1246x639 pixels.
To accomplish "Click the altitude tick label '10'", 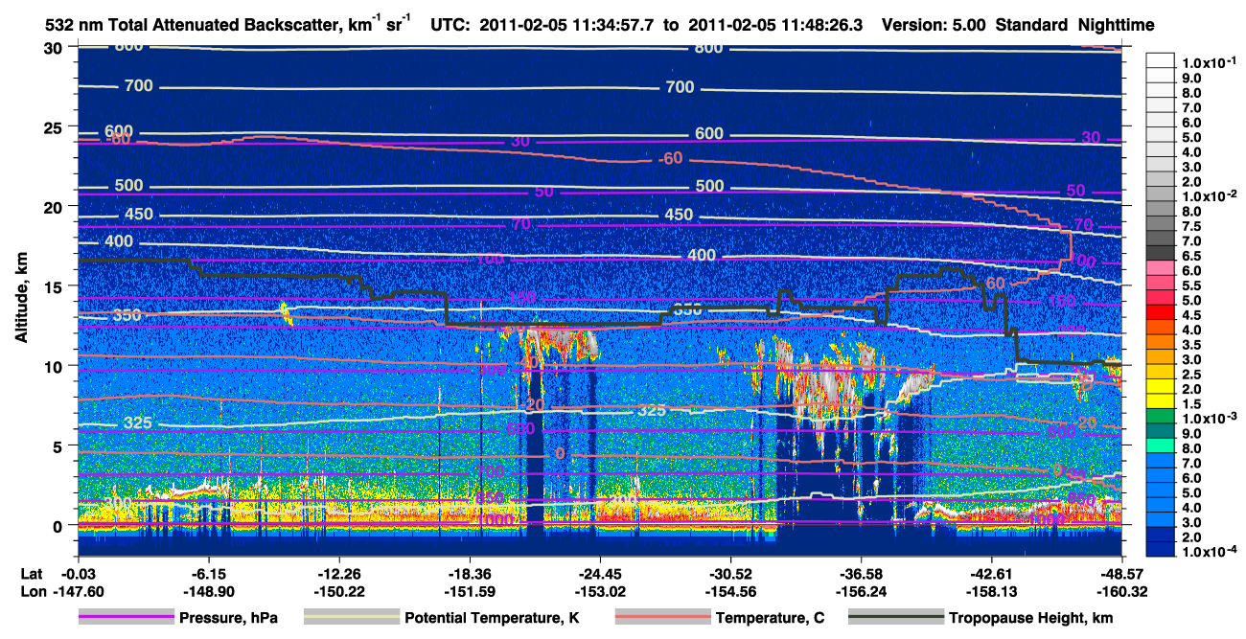I will click(56, 365).
